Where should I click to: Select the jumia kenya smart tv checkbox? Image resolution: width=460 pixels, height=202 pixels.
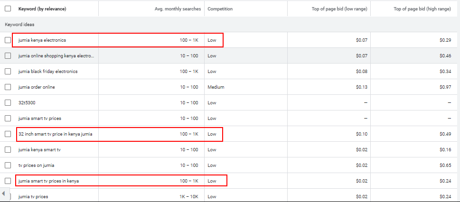coord(8,149)
